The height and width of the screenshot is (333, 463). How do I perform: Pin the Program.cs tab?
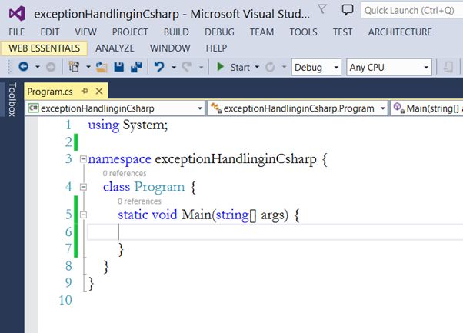click(85, 92)
